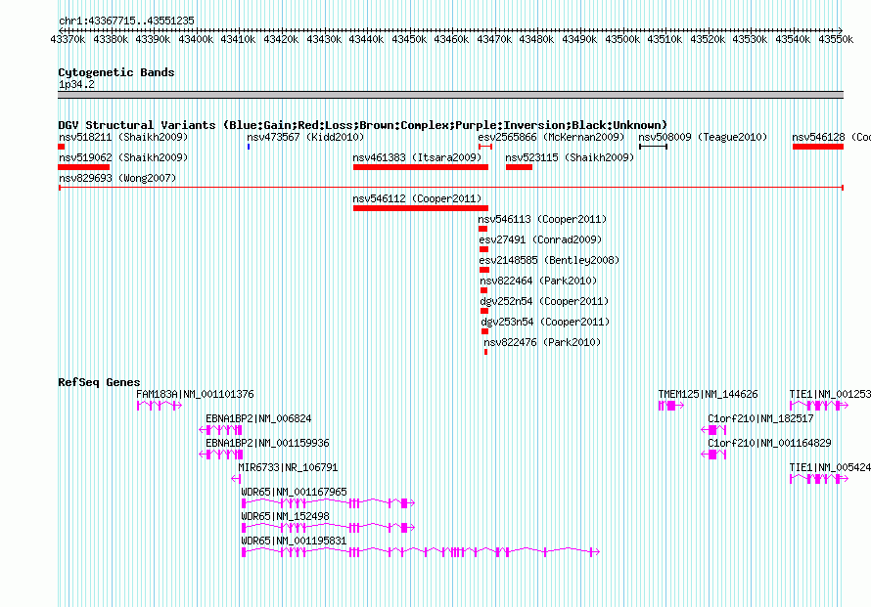Select esv2148585 (Bentley2008) variant label
This screenshot has height=607, width=871.
[x=549, y=260]
